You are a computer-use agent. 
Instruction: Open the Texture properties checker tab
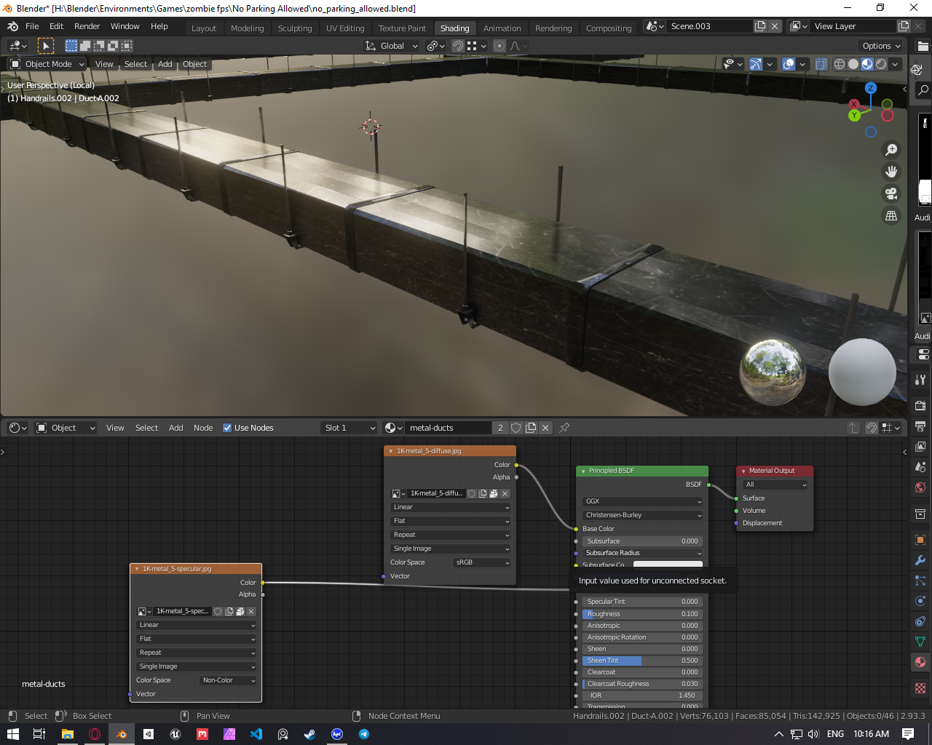click(920, 688)
